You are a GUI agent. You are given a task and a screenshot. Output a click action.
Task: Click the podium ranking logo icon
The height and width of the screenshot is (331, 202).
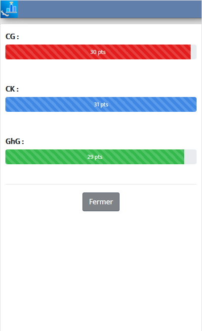[9, 9]
